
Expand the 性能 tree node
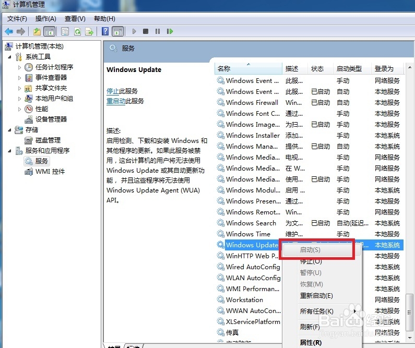pyautogui.click(x=19, y=109)
